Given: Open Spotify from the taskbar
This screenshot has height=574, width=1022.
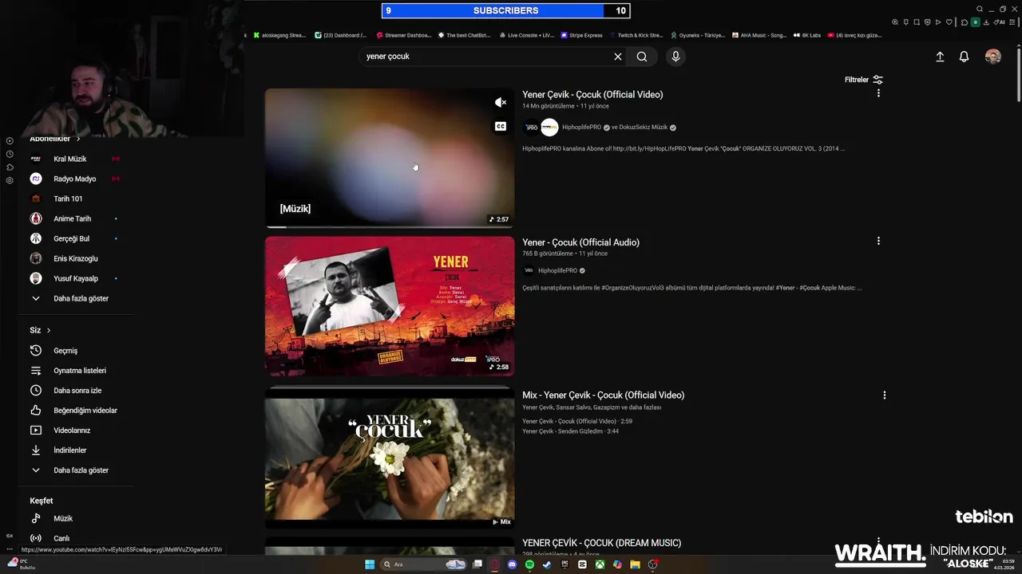Looking at the screenshot, I should (x=529, y=564).
